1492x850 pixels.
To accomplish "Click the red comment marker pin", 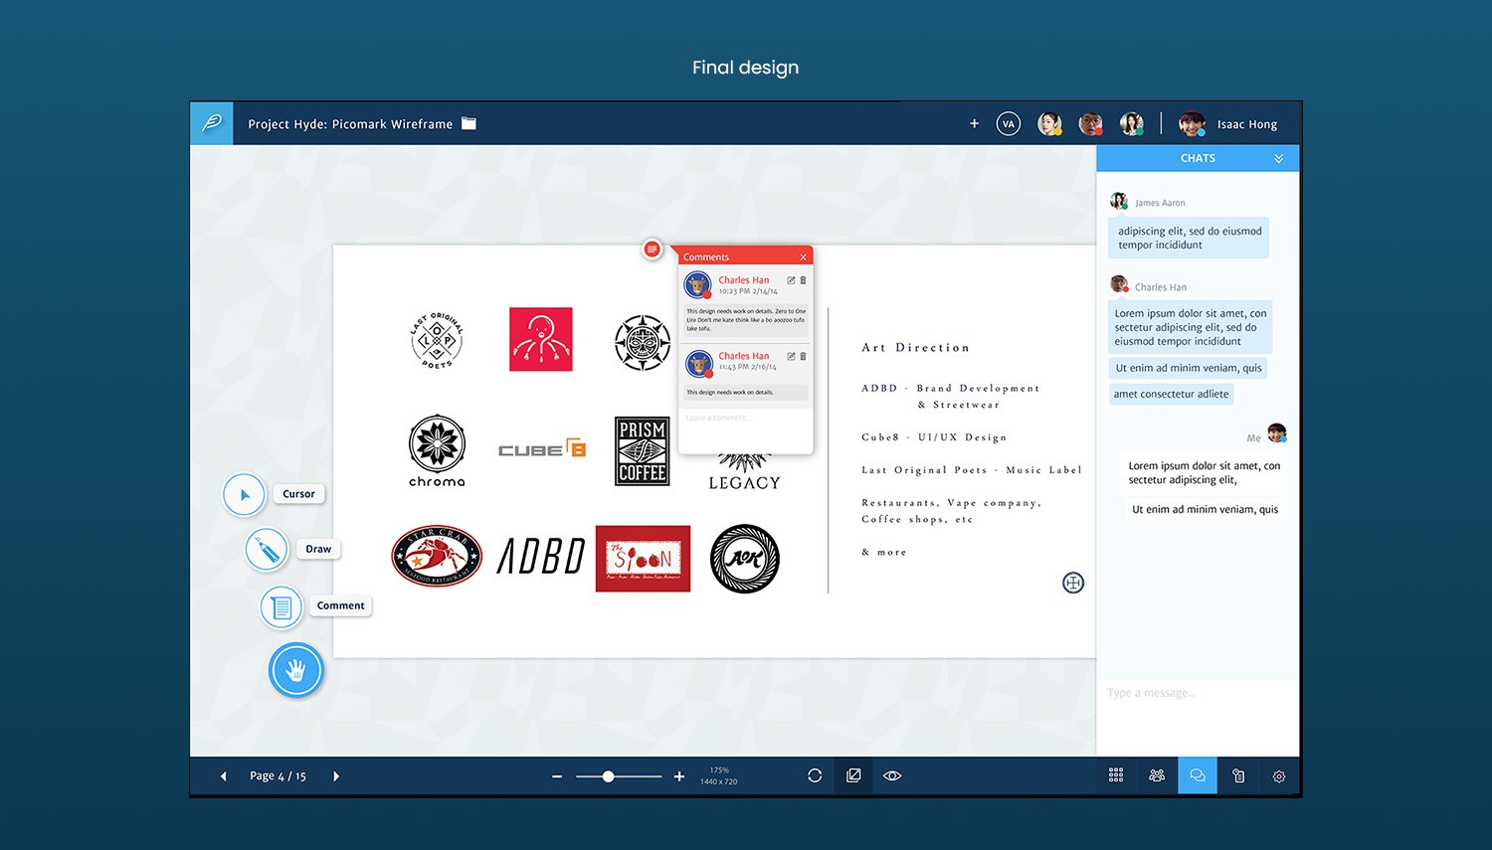I will pyautogui.click(x=652, y=249).
